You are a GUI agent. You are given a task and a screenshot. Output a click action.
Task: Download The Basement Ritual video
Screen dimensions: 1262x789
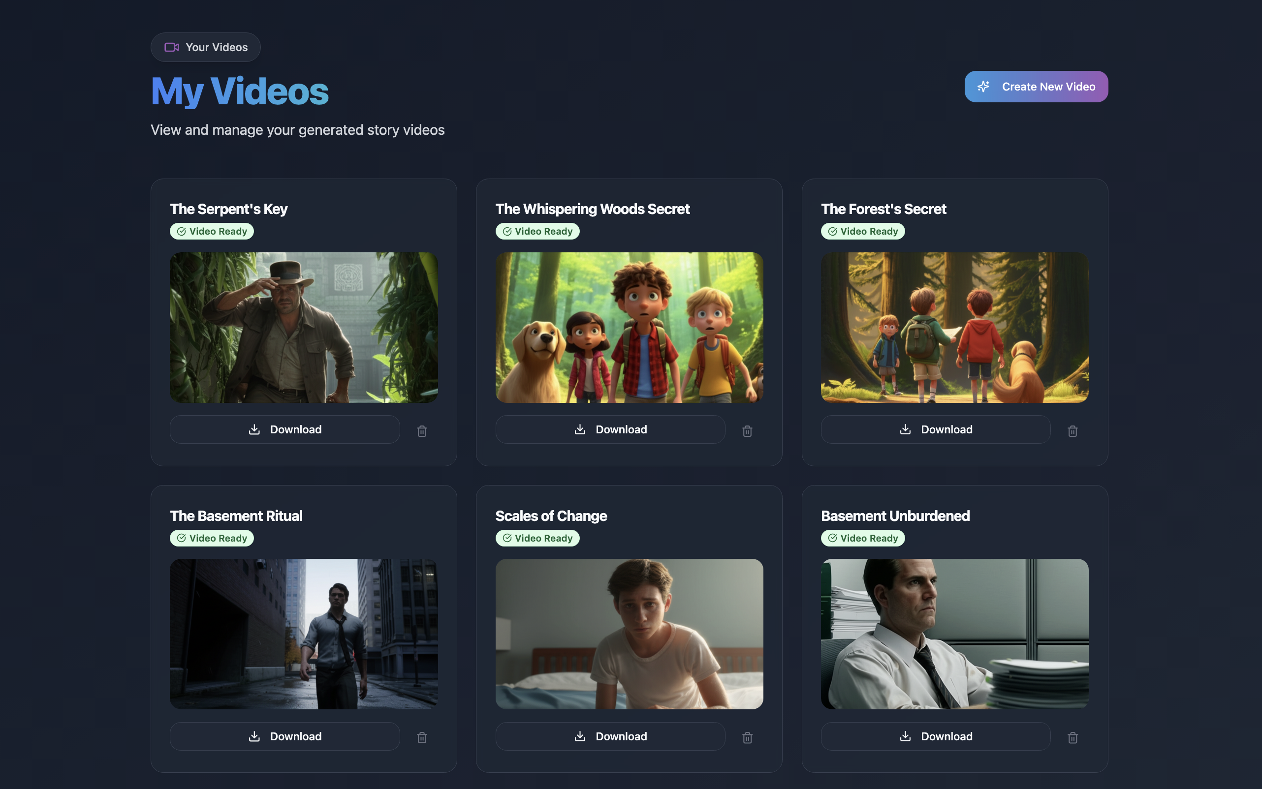click(284, 736)
